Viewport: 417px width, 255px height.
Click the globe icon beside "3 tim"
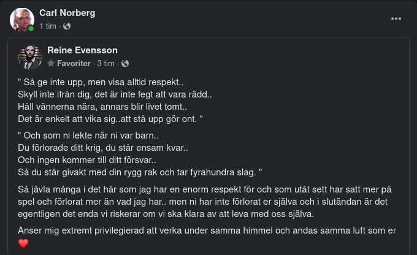[x=125, y=64]
